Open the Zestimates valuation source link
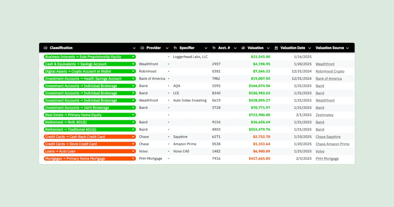The image size is (394, 207). coord(324,115)
